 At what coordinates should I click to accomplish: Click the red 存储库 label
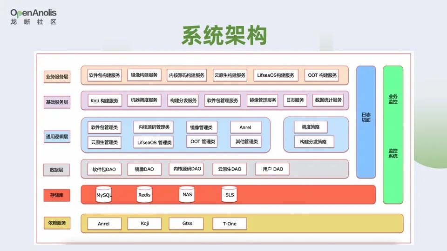point(57,195)
